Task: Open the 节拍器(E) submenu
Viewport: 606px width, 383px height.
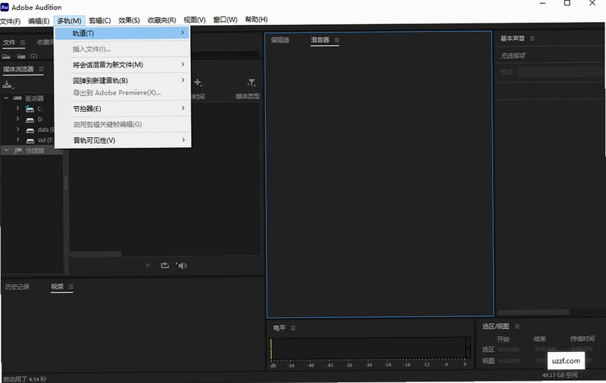Action: click(123, 108)
